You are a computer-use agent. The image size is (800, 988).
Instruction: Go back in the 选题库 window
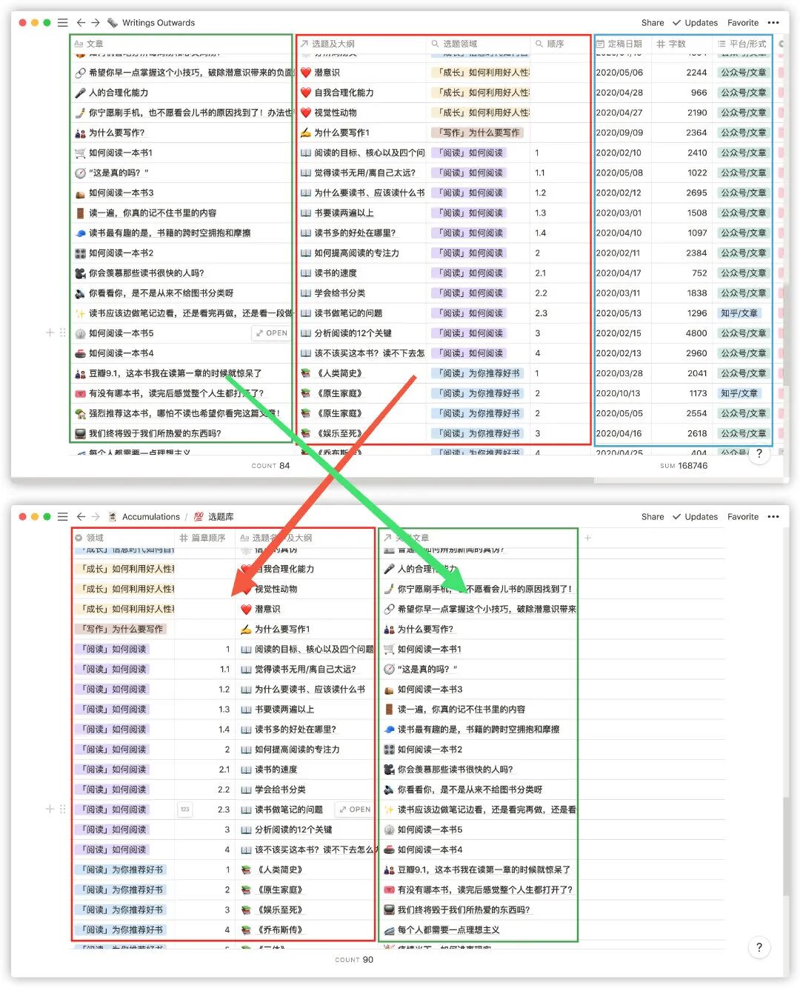point(81,517)
